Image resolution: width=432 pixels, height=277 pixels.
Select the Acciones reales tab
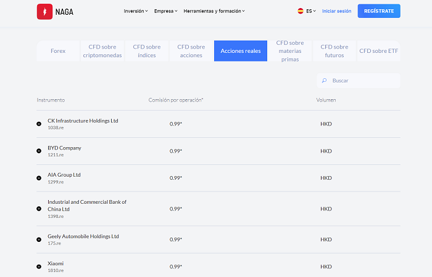click(x=241, y=51)
